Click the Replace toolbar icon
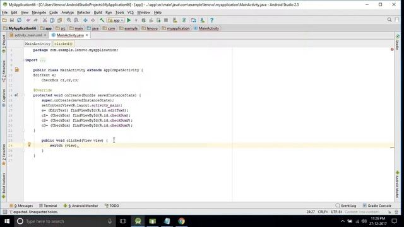This screenshot has height=227, width=404. tap(76, 20)
